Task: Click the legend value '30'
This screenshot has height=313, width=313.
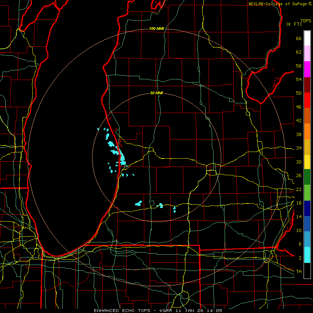Action: point(299,162)
